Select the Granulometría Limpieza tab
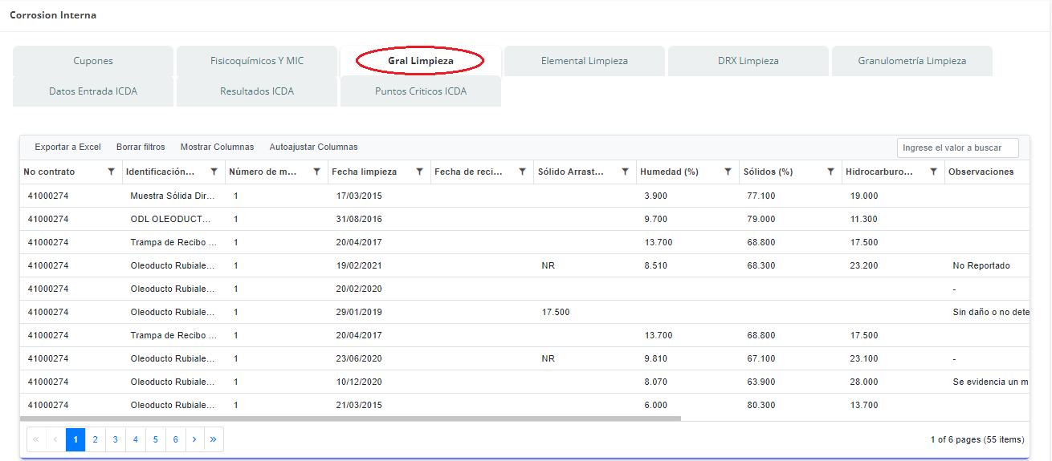 [x=911, y=61]
